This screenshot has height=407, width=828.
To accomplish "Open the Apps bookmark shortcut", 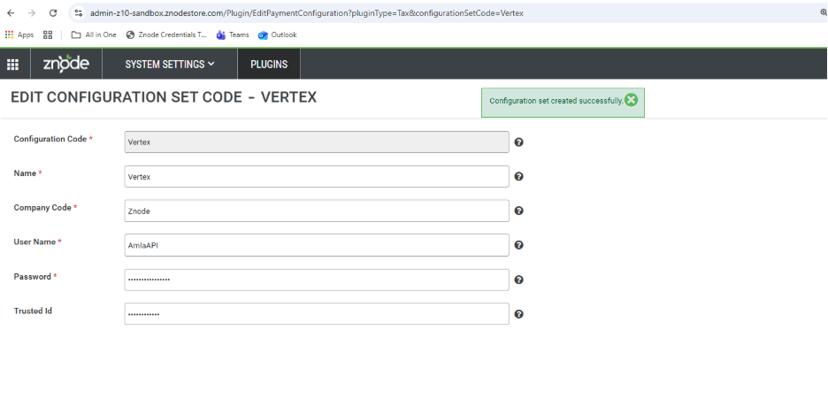I will coord(19,35).
